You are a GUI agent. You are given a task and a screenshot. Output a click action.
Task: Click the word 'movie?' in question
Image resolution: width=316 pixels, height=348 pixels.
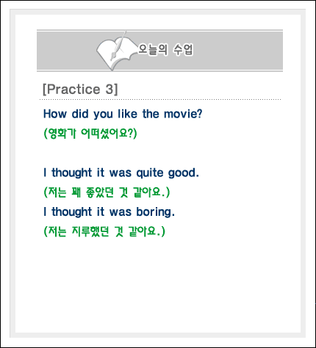click(183, 114)
